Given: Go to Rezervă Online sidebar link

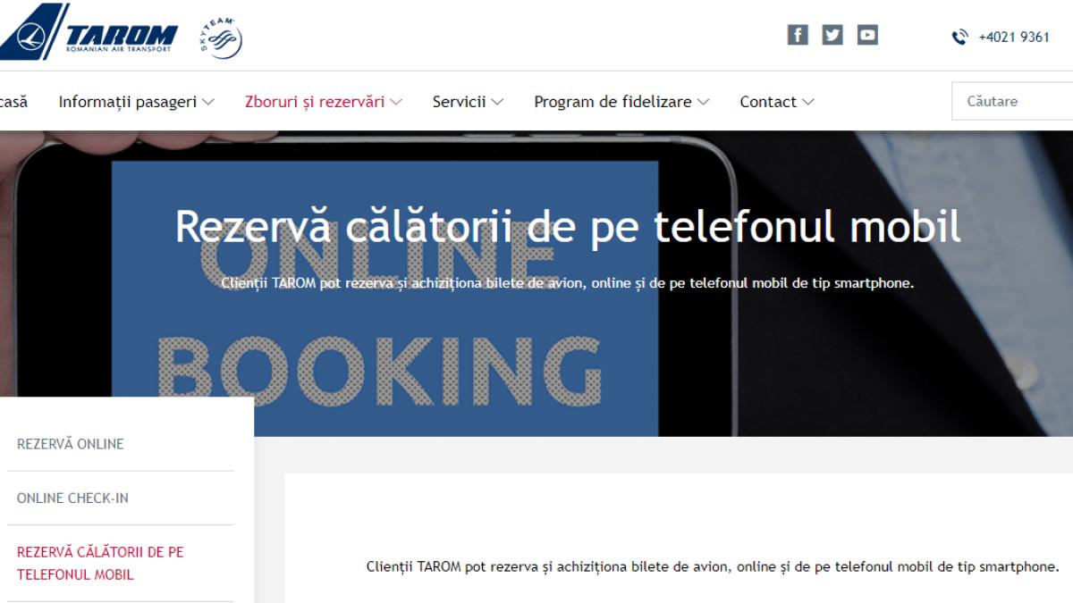Looking at the screenshot, I should pos(71,444).
